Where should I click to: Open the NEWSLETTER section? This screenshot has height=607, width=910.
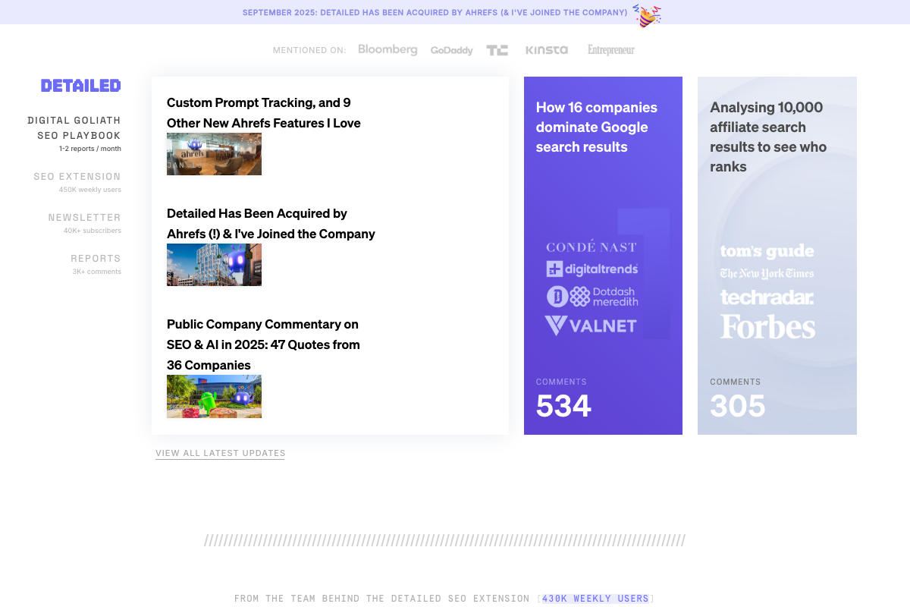(x=84, y=217)
